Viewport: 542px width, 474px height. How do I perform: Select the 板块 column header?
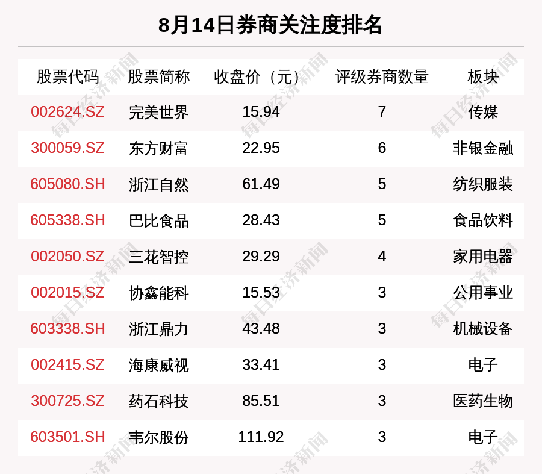click(x=483, y=76)
